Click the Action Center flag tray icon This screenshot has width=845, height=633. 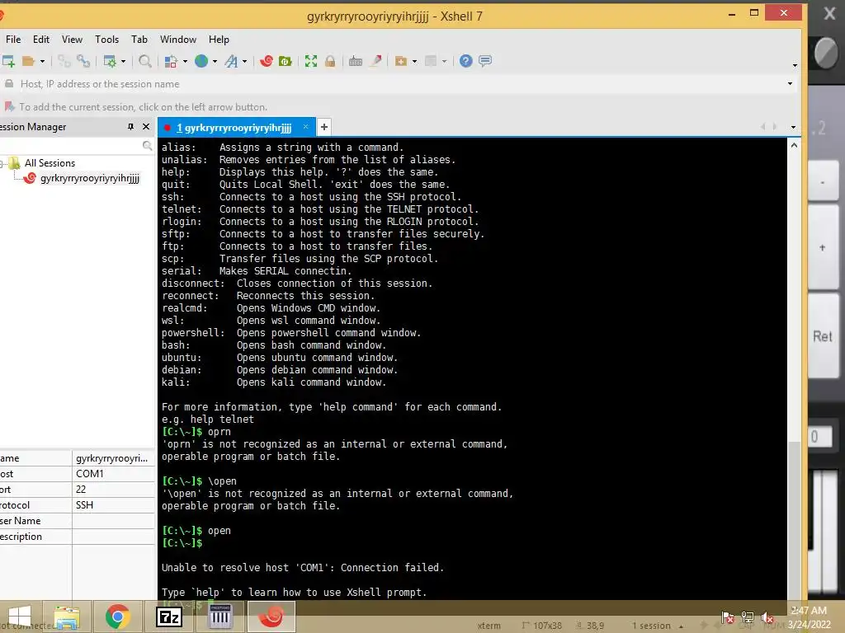[x=728, y=617]
